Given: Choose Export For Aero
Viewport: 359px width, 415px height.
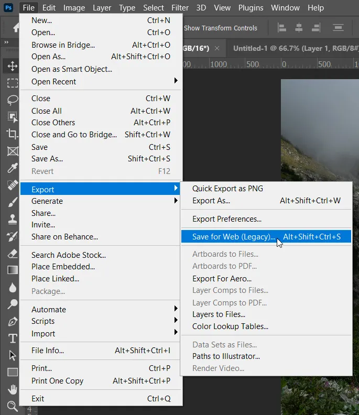Looking at the screenshot, I should (266, 278).
